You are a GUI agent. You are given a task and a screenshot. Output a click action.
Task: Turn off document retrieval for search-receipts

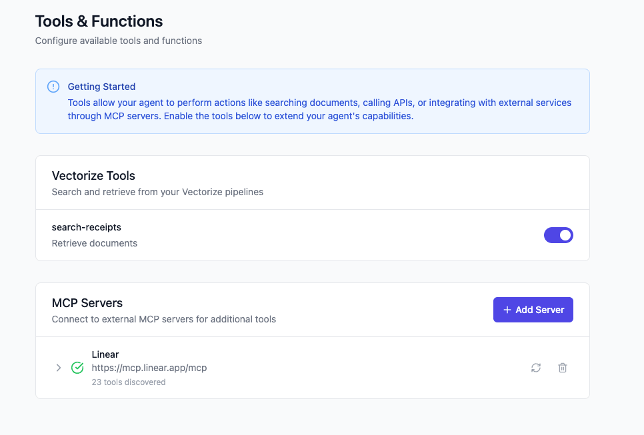tap(558, 234)
